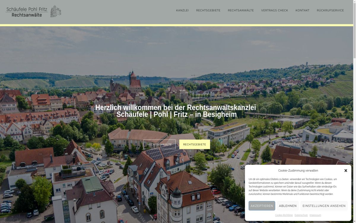Click the scrollbar up arrow
This screenshot has width=356, height=223.
pos(354,2)
